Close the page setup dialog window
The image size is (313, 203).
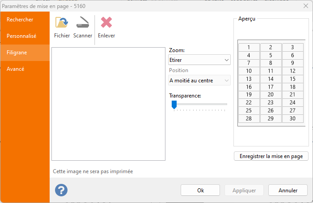coord(304,6)
